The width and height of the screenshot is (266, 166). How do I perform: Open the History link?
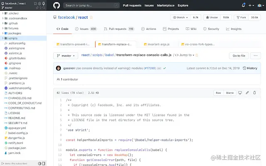coord(250,68)
